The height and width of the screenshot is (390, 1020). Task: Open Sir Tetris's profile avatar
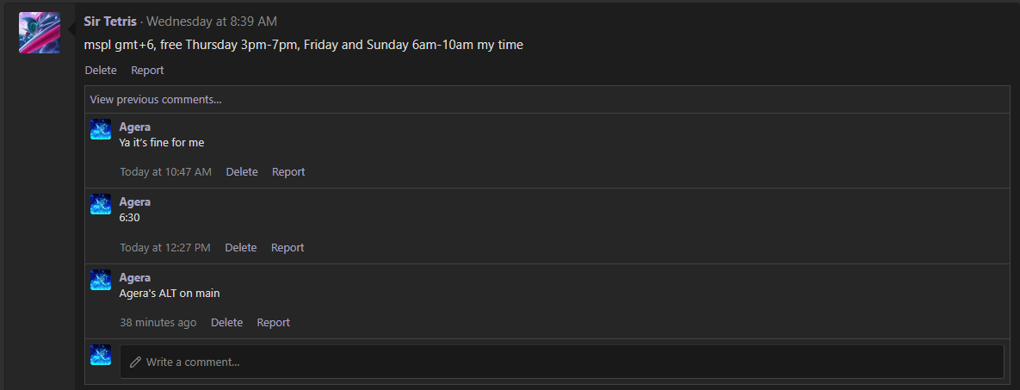40,33
